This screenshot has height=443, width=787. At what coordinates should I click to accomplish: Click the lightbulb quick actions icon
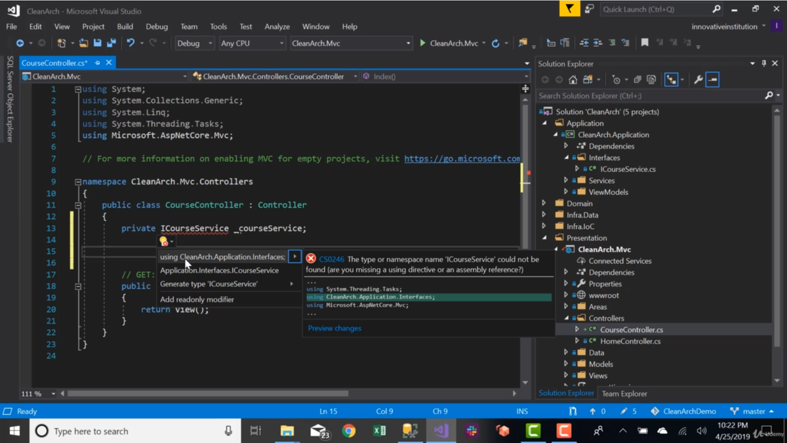tap(164, 242)
